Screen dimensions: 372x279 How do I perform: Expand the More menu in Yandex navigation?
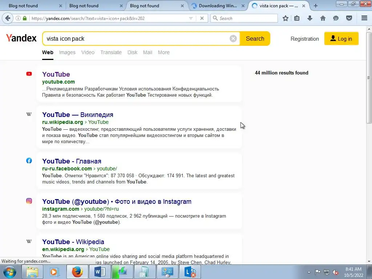[x=164, y=52]
